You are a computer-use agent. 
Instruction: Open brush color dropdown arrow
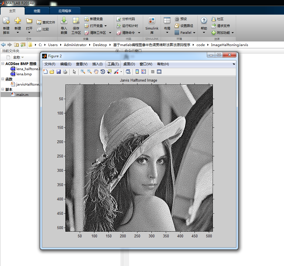pos(121,72)
